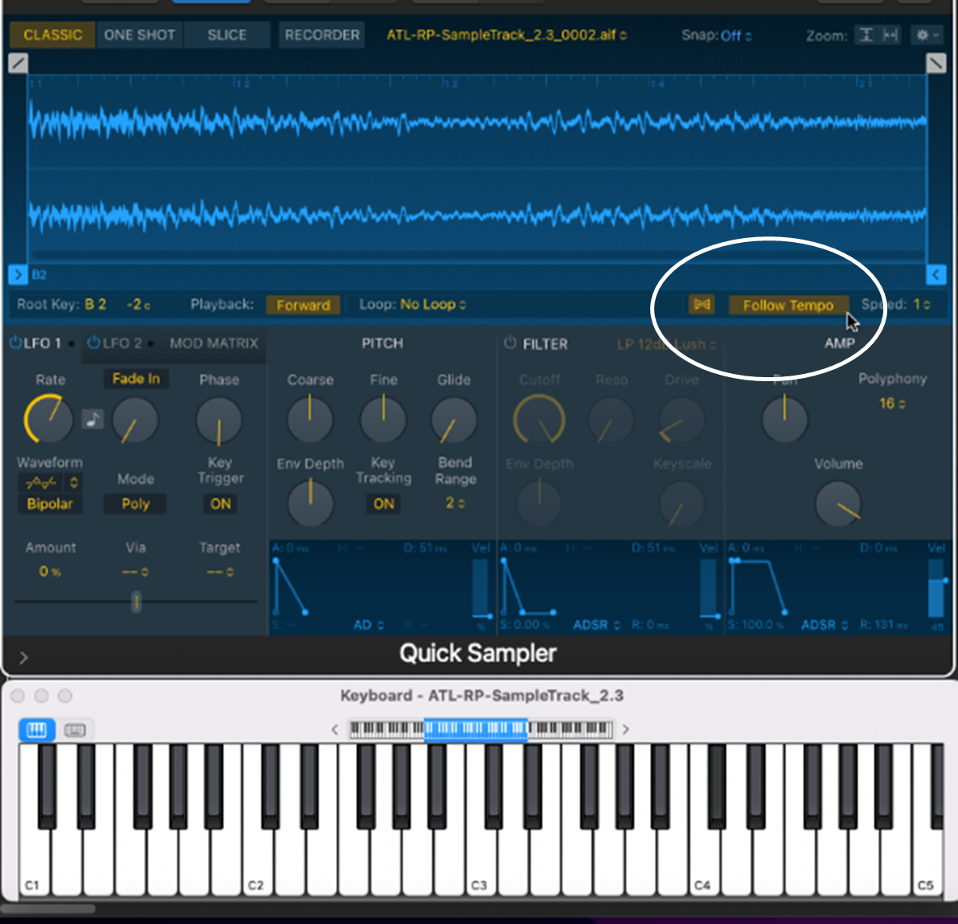This screenshot has height=924, width=958.
Task: Toggle Key Tracking ON button
Action: tap(383, 504)
